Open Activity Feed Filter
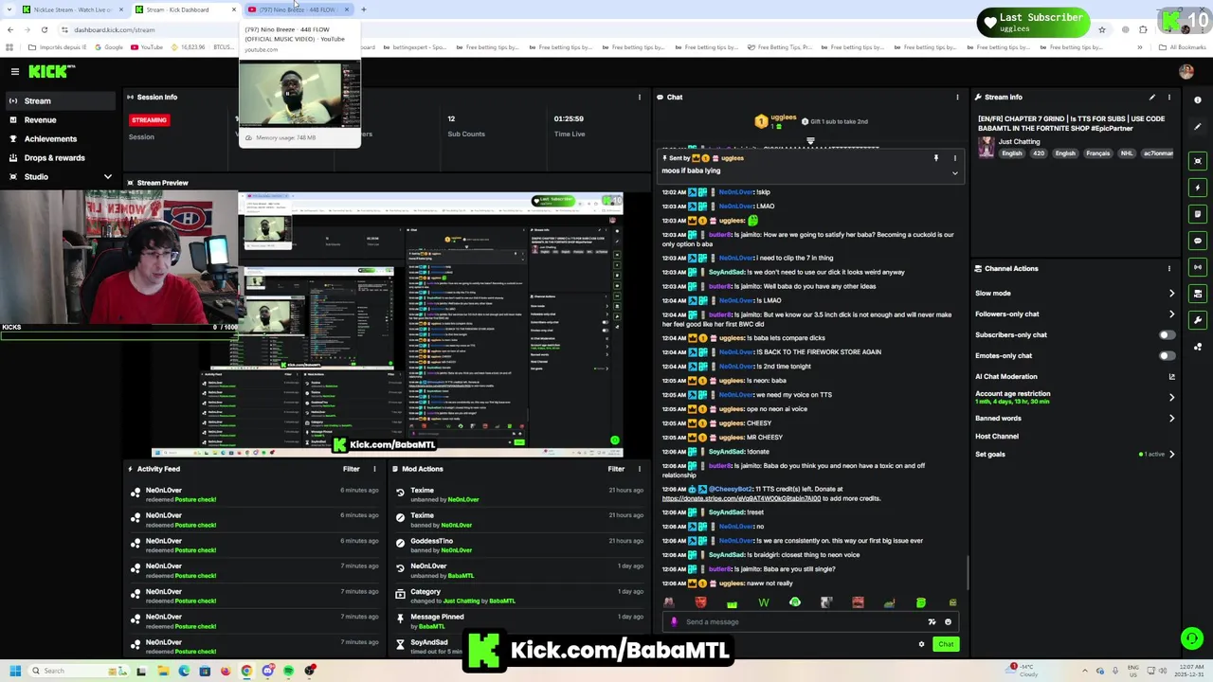This screenshot has height=682, width=1213. click(x=351, y=469)
